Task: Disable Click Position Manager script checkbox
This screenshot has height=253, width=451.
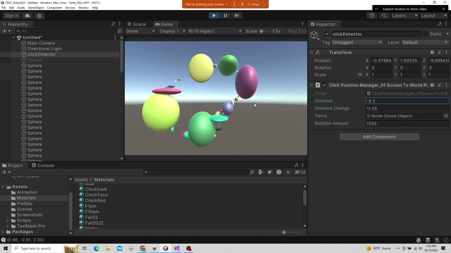Action: point(325,85)
